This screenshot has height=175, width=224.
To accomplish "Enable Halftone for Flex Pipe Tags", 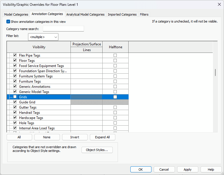I will tap(115, 55).
